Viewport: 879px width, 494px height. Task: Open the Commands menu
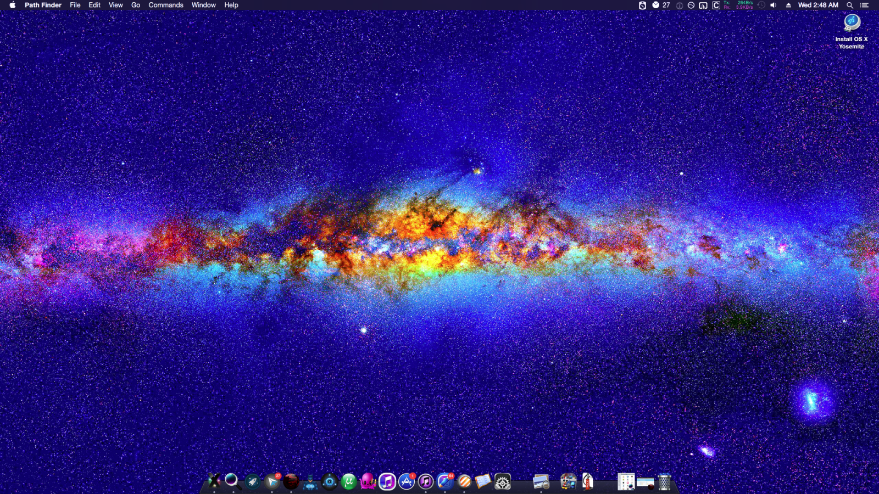166,5
